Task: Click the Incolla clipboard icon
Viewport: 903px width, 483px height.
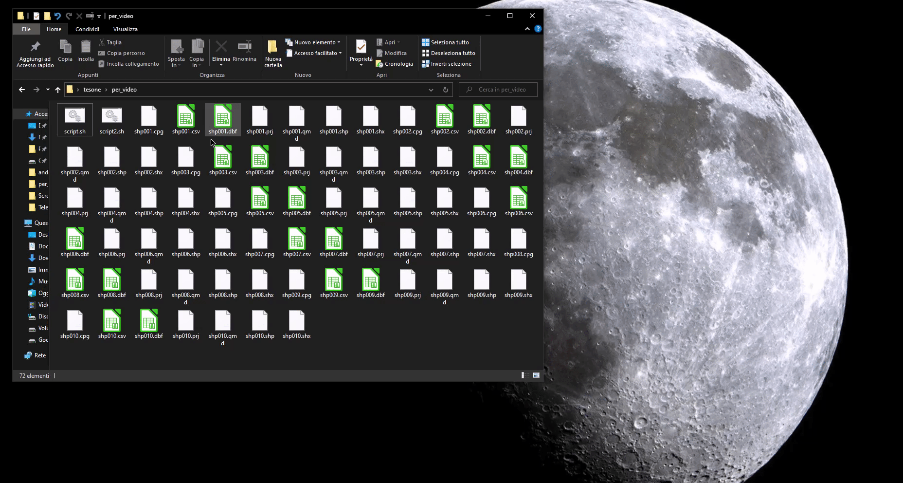Action: click(x=86, y=47)
